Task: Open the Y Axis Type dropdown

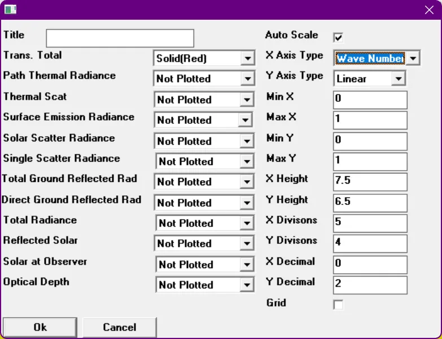Action: pos(399,79)
